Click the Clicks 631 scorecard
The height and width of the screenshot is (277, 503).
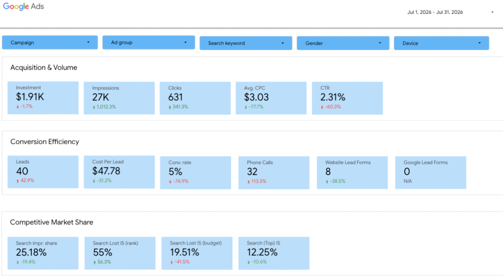(195, 98)
